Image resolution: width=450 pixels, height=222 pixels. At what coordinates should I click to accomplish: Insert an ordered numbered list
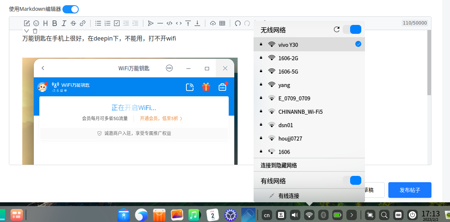[x=107, y=23]
